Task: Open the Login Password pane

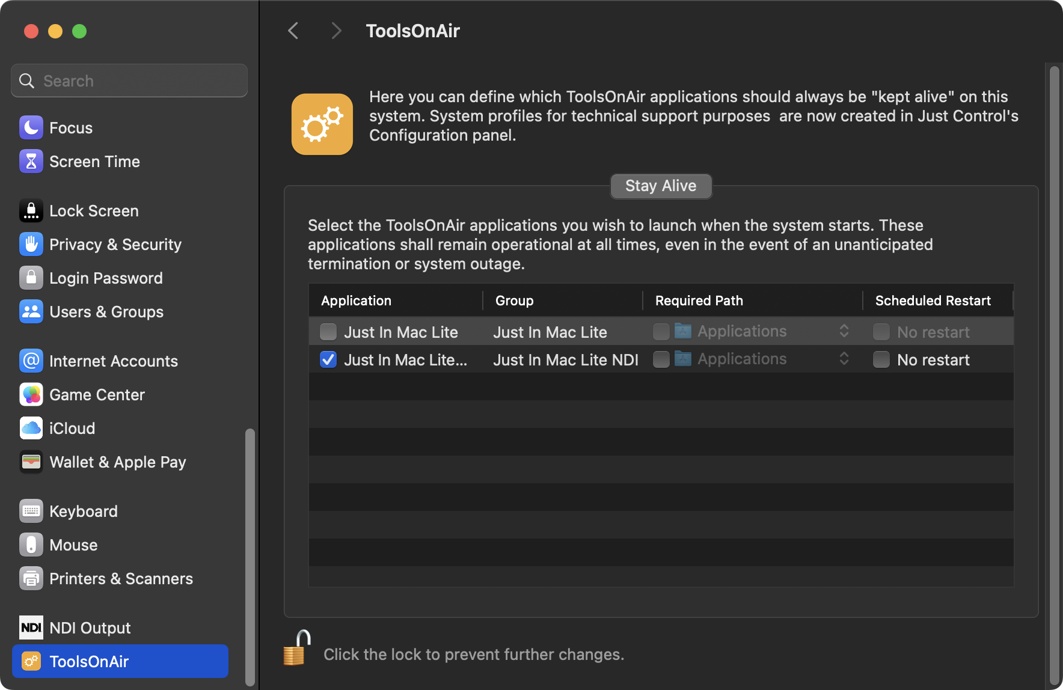Action: 120,278
